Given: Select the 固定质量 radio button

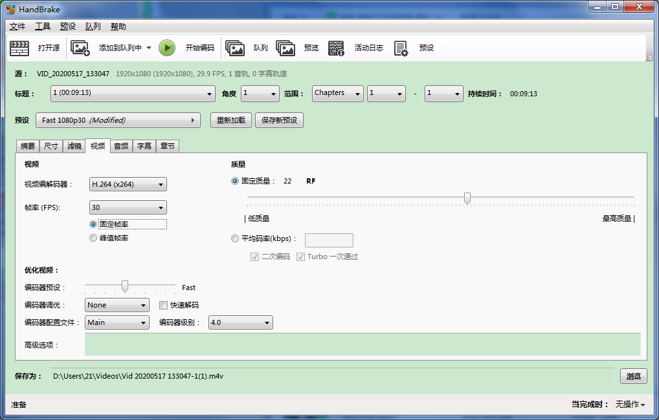Looking at the screenshot, I should point(235,181).
